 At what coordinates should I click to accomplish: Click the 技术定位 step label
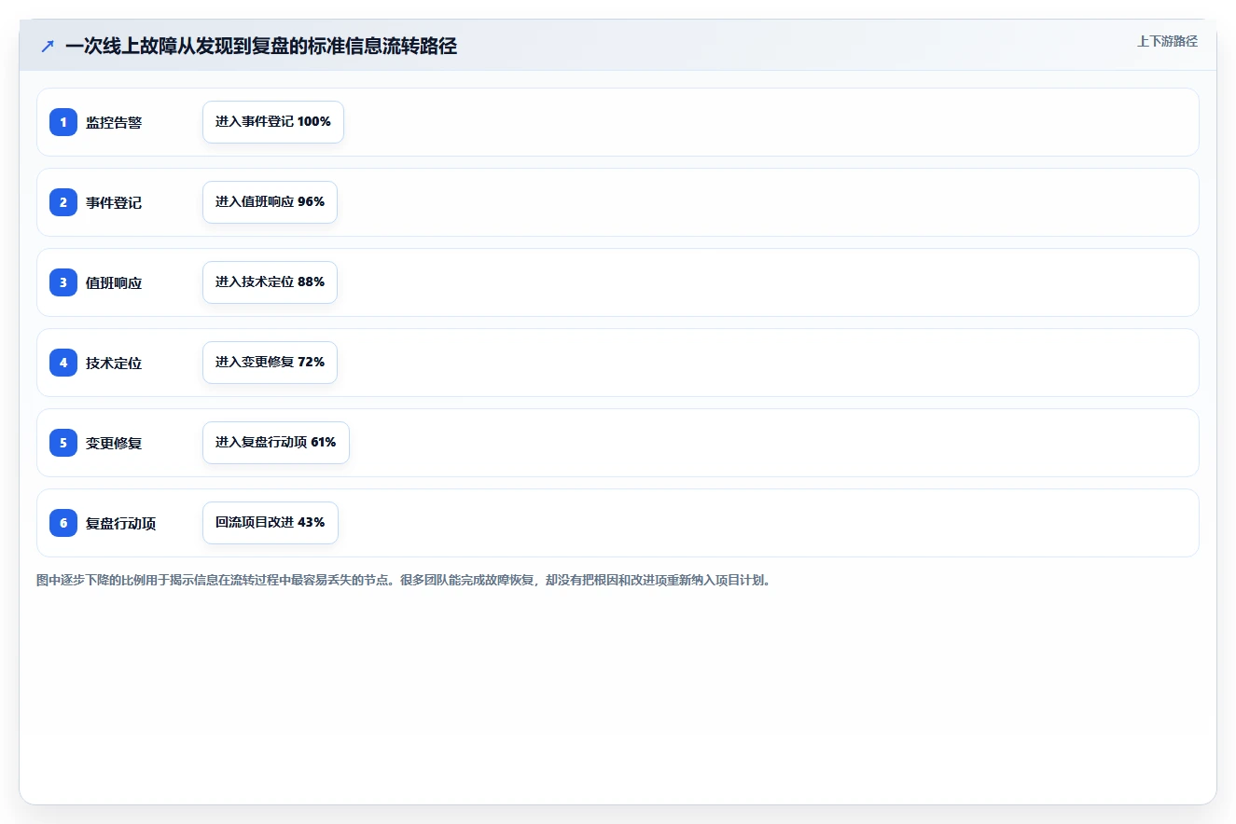114,364
